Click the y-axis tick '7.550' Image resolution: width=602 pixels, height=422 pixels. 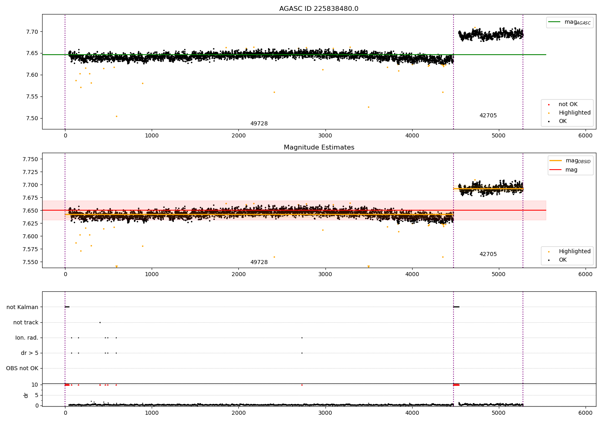pyautogui.click(x=31, y=262)
